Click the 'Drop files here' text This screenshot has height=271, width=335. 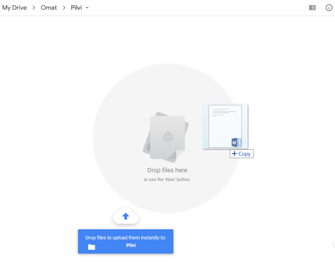[x=167, y=170]
